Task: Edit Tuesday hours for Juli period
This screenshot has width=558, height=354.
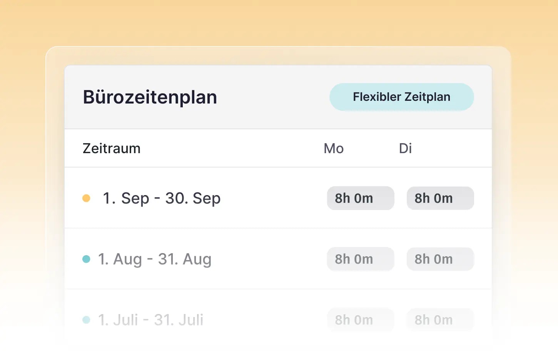Action: tap(440, 320)
